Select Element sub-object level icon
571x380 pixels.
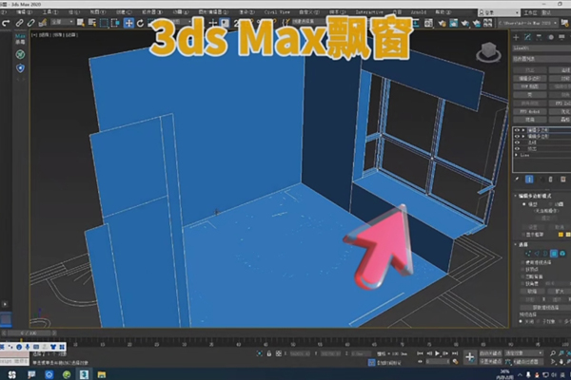(x=562, y=253)
